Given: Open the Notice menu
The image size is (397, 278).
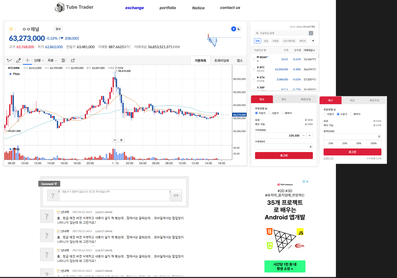Looking at the screenshot, I should [198, 8].
